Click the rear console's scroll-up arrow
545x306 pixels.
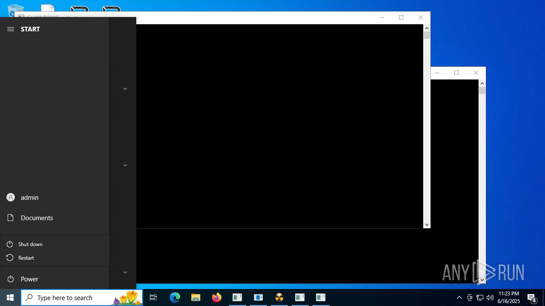(x=482, y=83)
